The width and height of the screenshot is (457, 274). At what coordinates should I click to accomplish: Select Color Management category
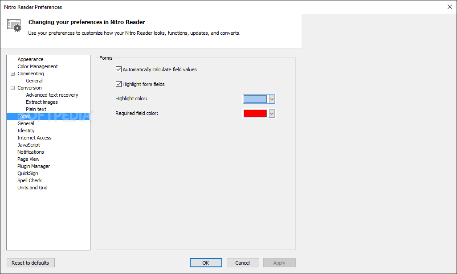point(37,66)
